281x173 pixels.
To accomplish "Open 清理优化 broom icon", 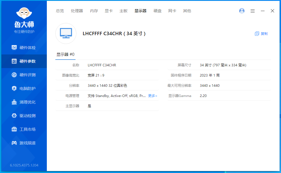I will coord(14,102).
